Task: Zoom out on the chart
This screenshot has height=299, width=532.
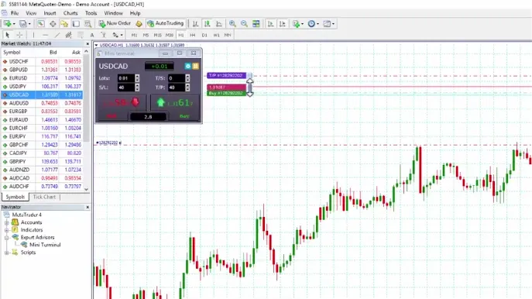Action: [x=244, y=24]
